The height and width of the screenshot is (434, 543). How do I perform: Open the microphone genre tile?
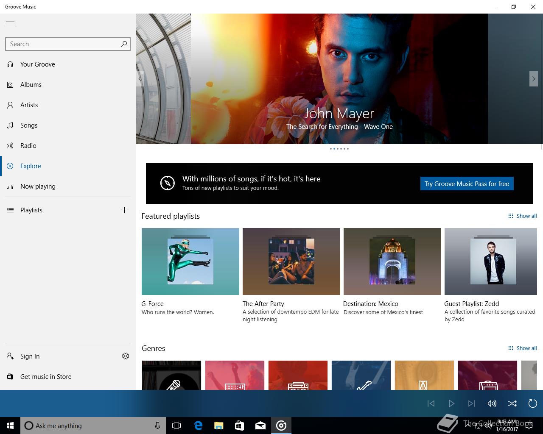point(171,375)
